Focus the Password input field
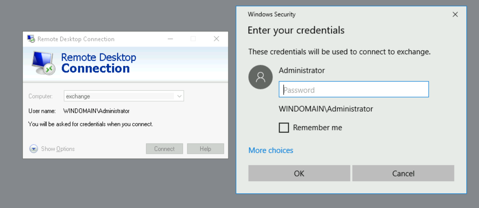The image size is (479, 208). [x=354, y=89]
